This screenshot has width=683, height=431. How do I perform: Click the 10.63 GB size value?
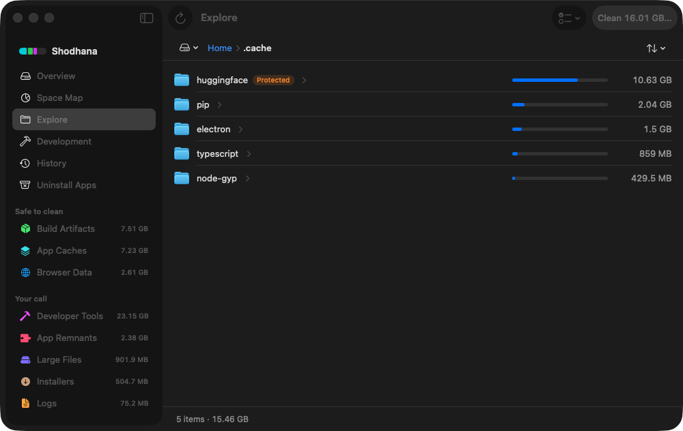652,80
